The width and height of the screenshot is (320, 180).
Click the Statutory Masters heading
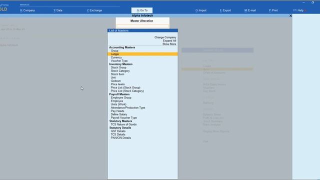120,121
